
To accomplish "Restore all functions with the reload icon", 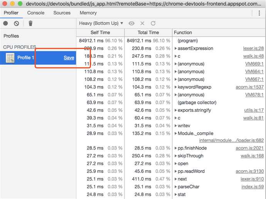I will [153, 23].
